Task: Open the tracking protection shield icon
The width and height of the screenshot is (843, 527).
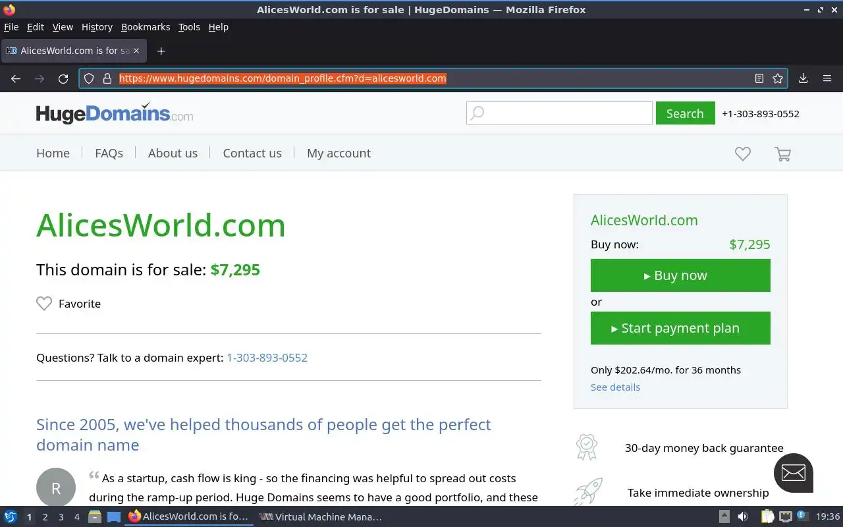Action: [x=89, y=78]
